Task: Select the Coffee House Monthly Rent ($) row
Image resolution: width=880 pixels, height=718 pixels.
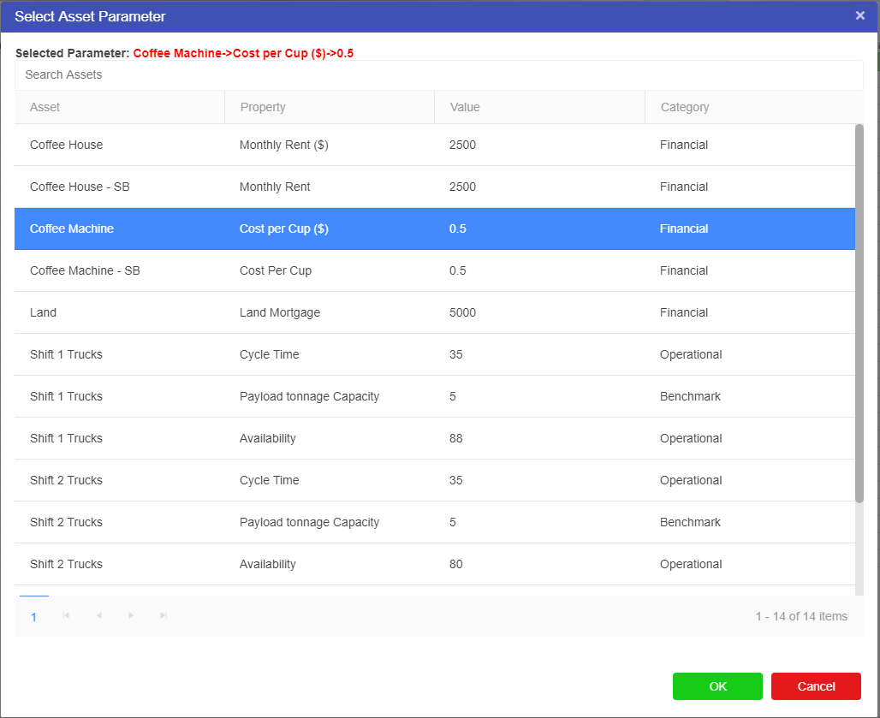Action: [434, 145]
